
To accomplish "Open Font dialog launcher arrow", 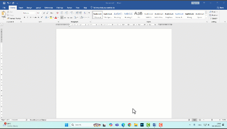I will (x=58, y=22).
